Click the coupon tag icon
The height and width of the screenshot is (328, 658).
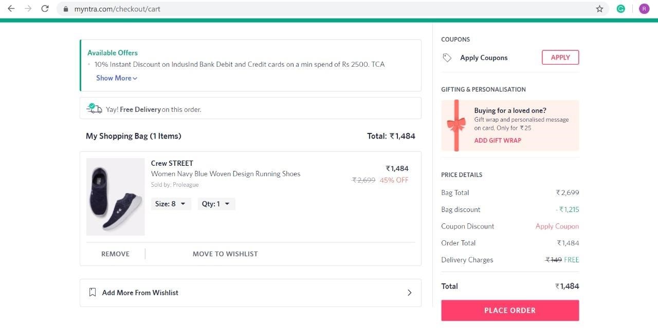(447, 58)
